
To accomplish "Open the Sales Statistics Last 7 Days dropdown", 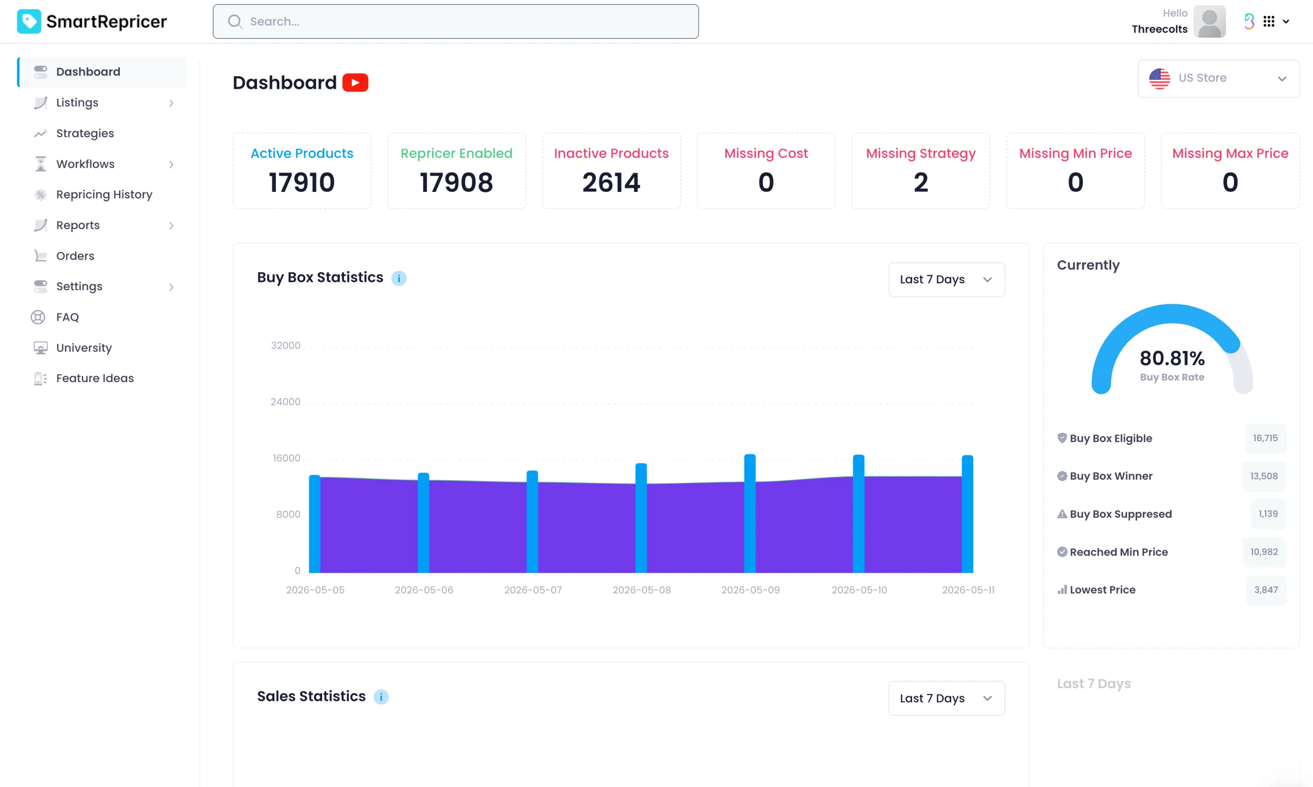I will pos(946,698).
